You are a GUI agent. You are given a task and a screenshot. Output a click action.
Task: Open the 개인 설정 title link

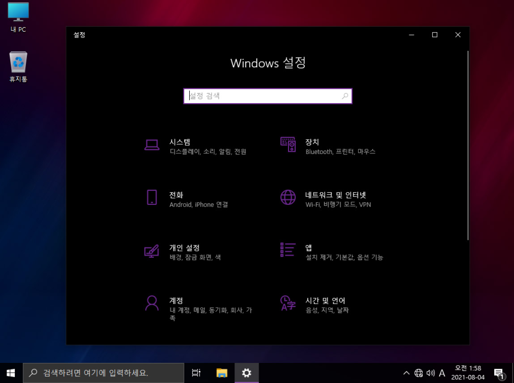point(185,248)
